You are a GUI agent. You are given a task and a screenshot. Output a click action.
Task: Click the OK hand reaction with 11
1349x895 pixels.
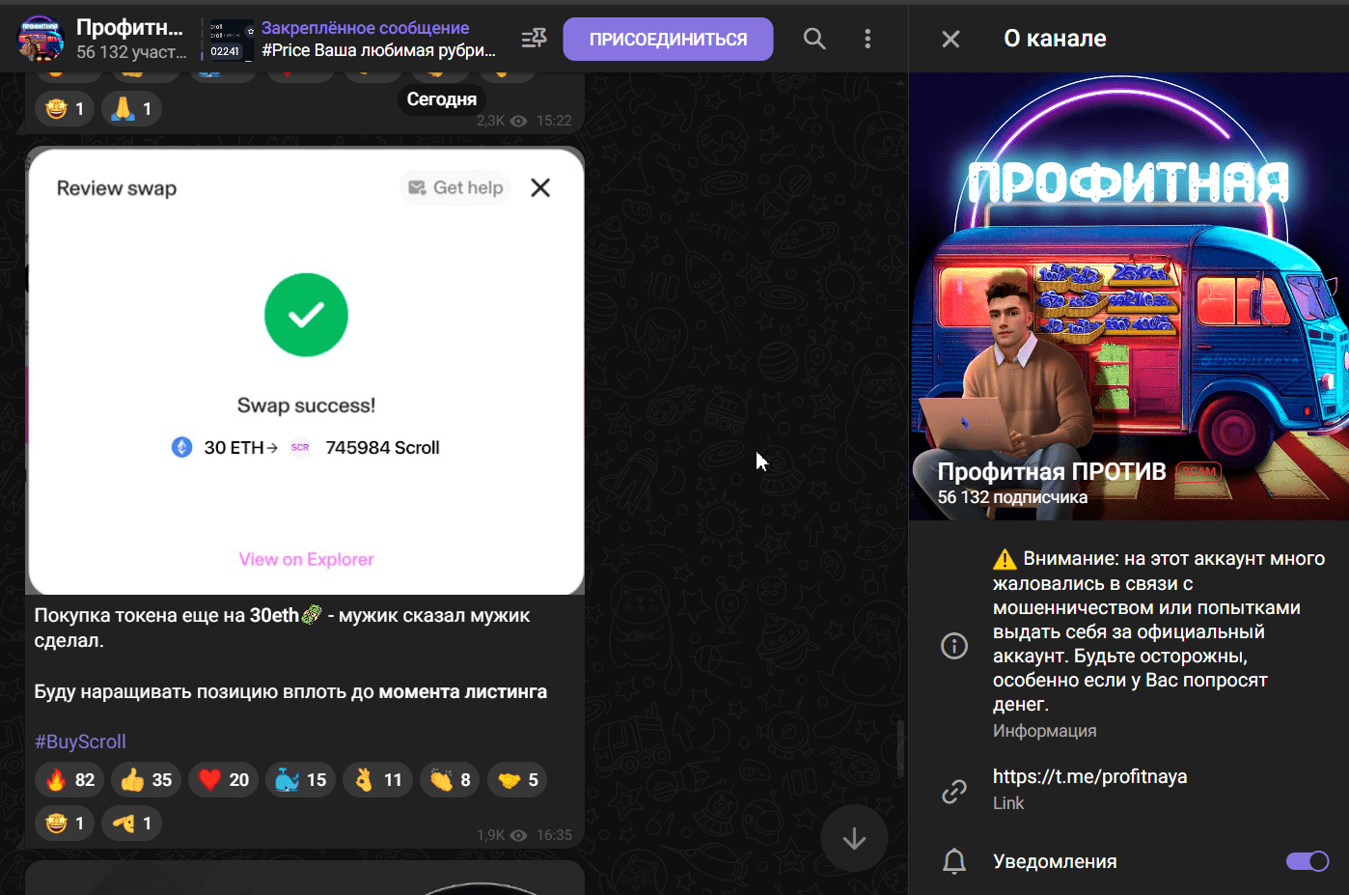coord(377,779)
